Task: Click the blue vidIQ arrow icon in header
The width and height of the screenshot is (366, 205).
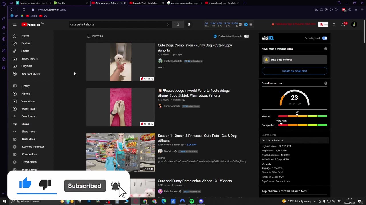Action: click(x=246, y=24)
